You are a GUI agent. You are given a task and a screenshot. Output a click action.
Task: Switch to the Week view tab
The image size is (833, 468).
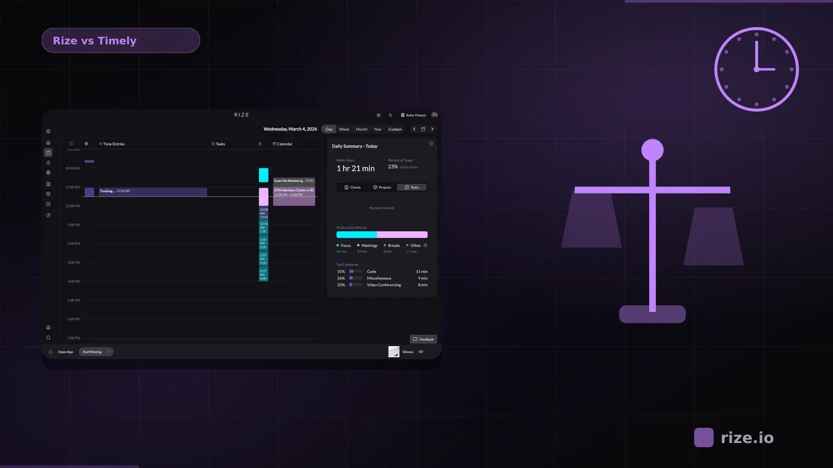pos(344,129)
